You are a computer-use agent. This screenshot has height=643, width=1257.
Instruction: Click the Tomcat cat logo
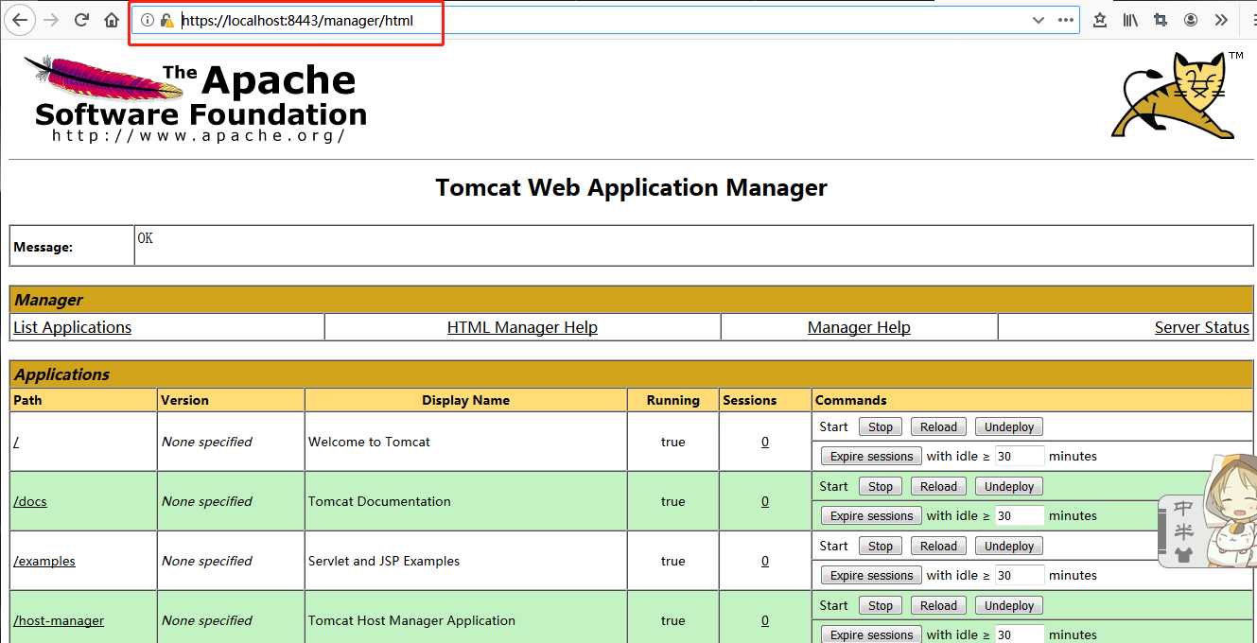tap(1178, 96)
